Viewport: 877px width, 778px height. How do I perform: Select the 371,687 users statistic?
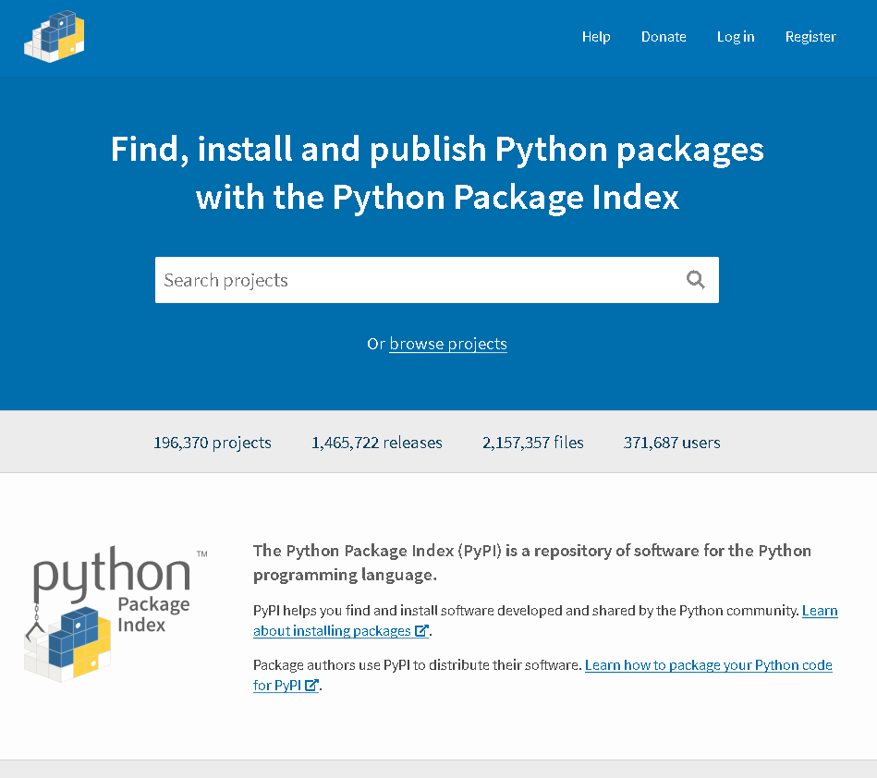point(672,443)
